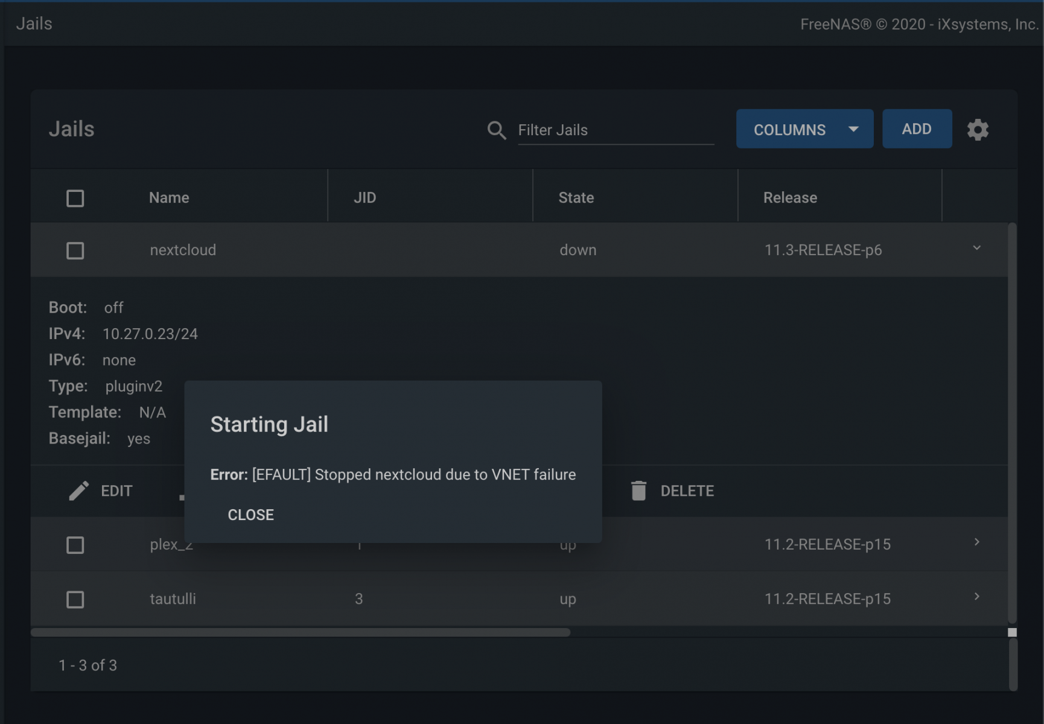The image size is (1044, 724).
Task: Click the vertical scrollbar of jails table
Action: [x=1012, y=422]
